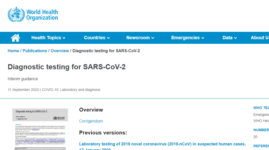Click the World Health Organization logo
269x150 pixels.
click(33, 15)
